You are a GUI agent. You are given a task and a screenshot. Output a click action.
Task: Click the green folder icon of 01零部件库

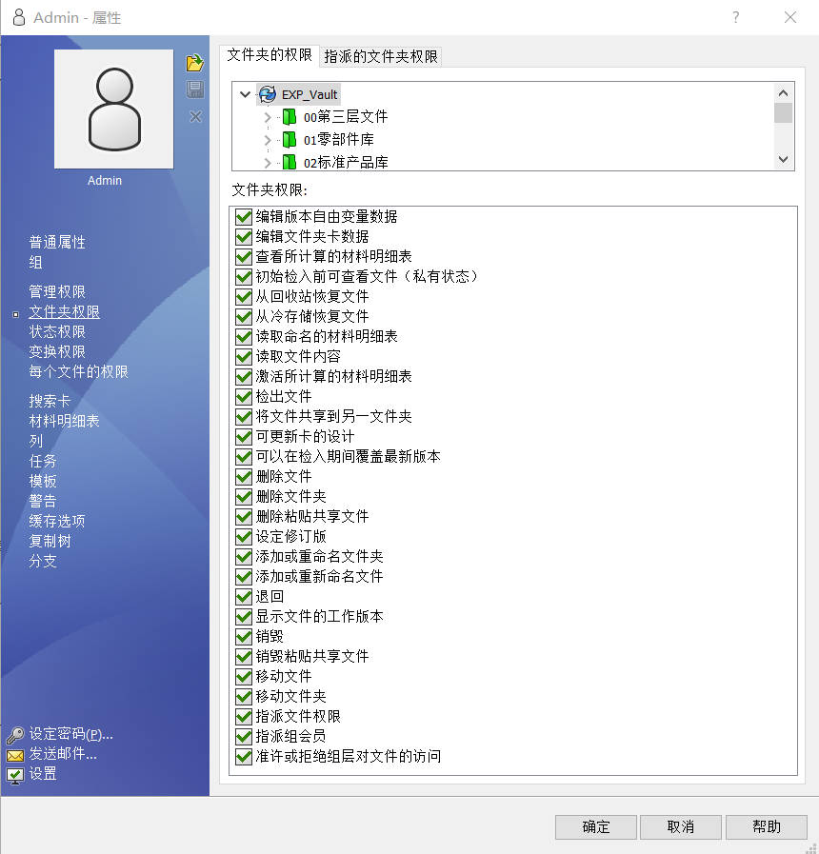pyautogui.click(x=289, y=139)
